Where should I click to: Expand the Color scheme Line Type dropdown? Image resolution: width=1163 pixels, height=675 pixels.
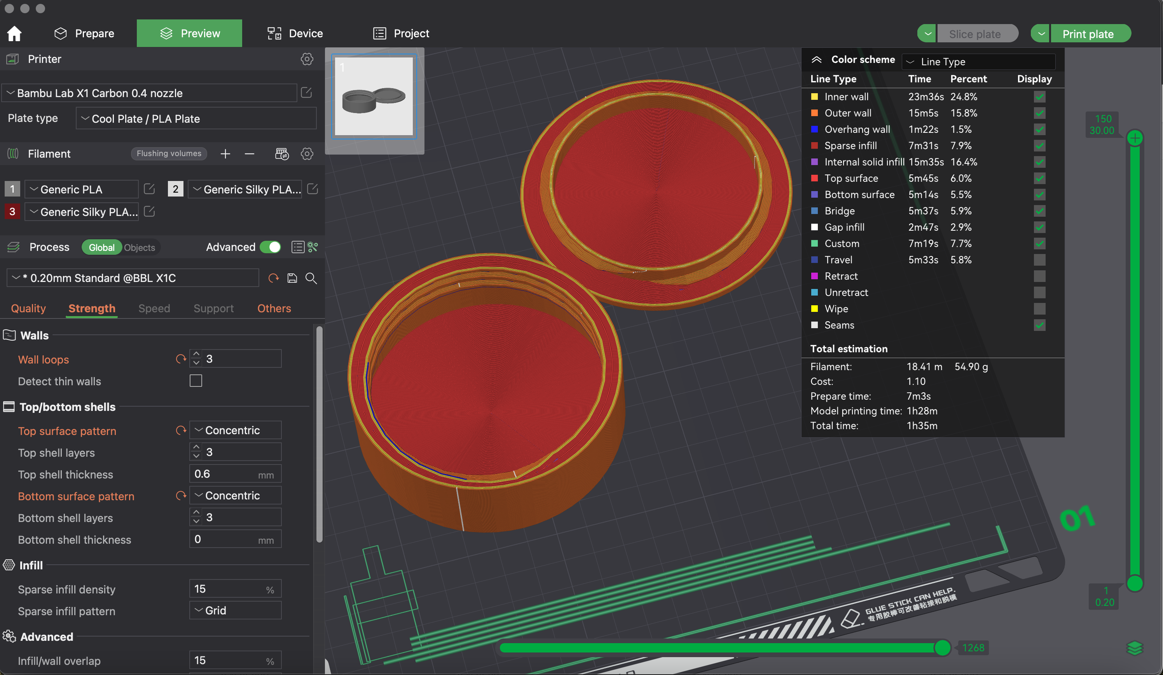point(978,61)
